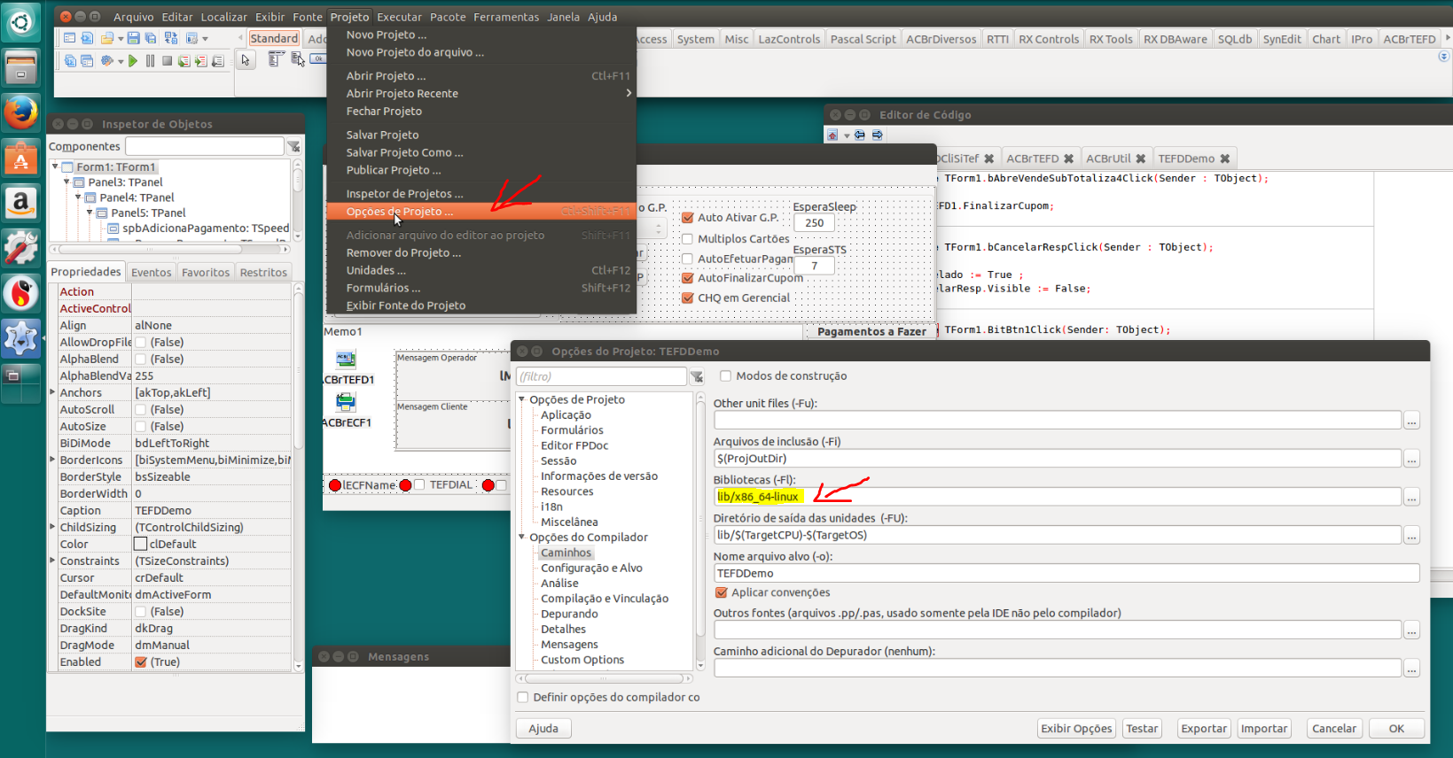Click the filter icon beside Componentes field

click(293, 146)
